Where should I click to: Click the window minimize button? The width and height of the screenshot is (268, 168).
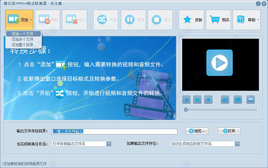258,4
